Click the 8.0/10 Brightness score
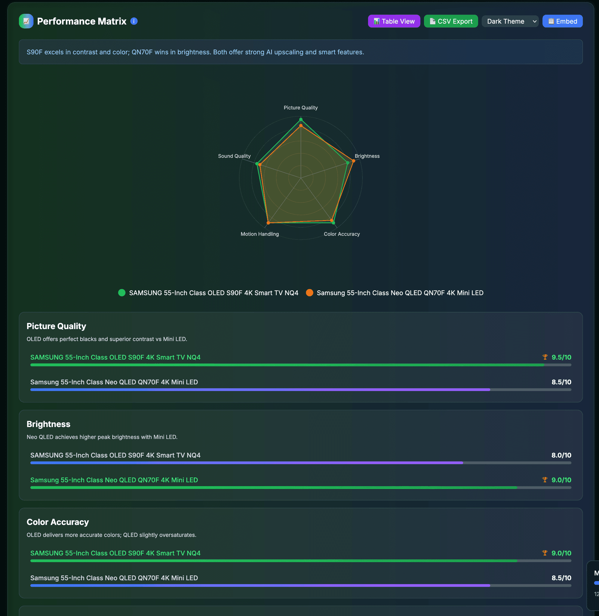 pos(561,455)
